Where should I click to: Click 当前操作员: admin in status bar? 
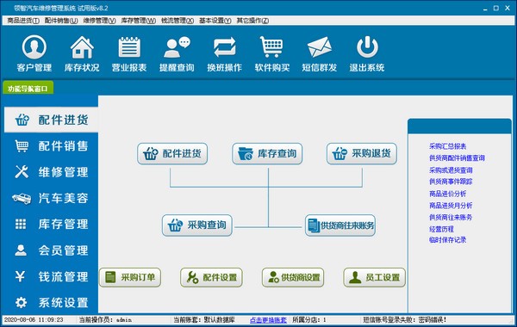tap(105, 320)
